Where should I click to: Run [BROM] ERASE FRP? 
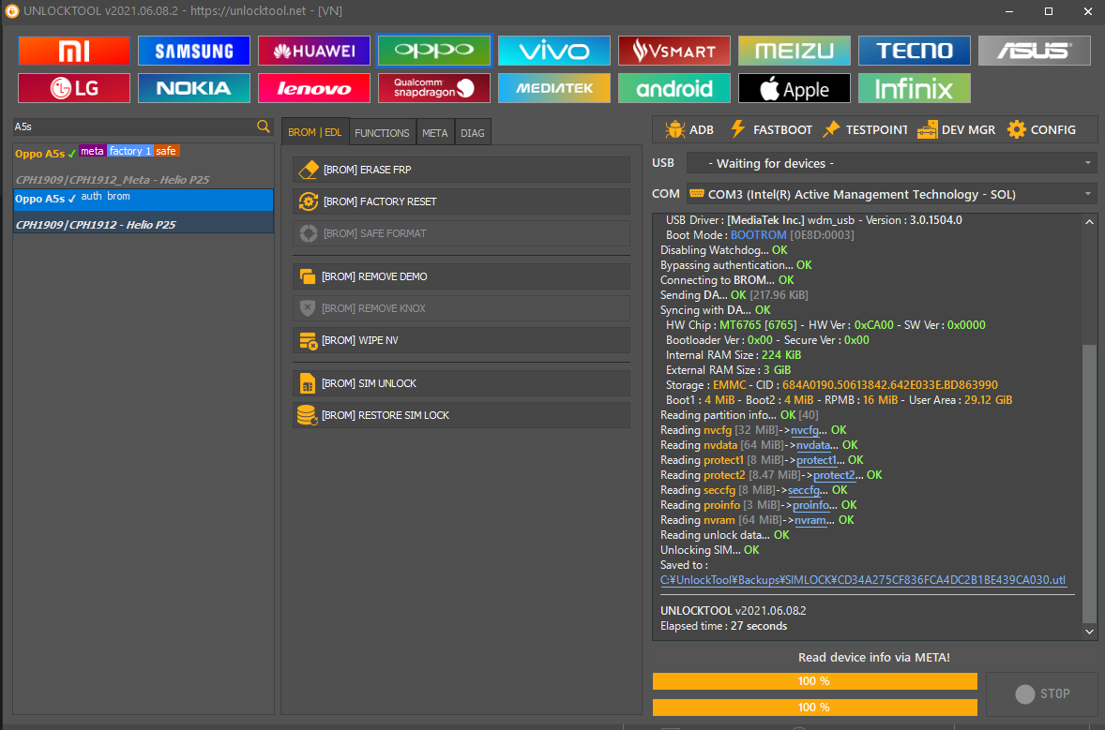point(461,170)
